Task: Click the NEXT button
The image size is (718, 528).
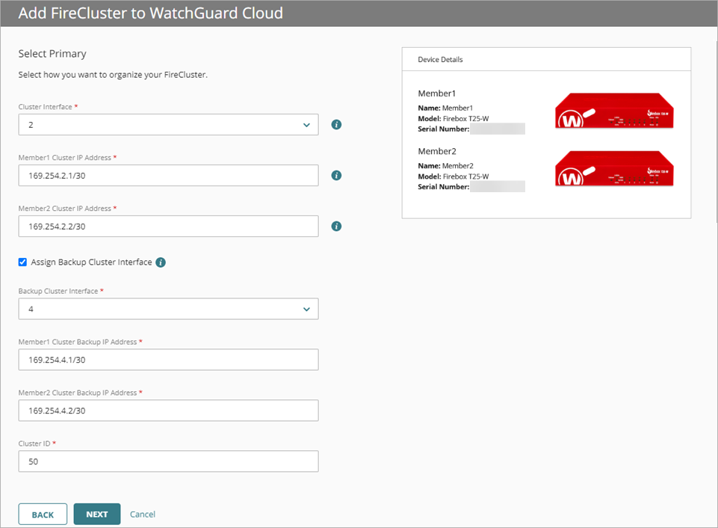Action: click(x=96, y=514)
